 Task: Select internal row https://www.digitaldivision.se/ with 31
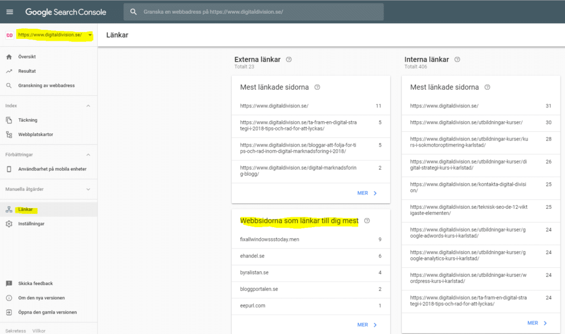[481, 106]
